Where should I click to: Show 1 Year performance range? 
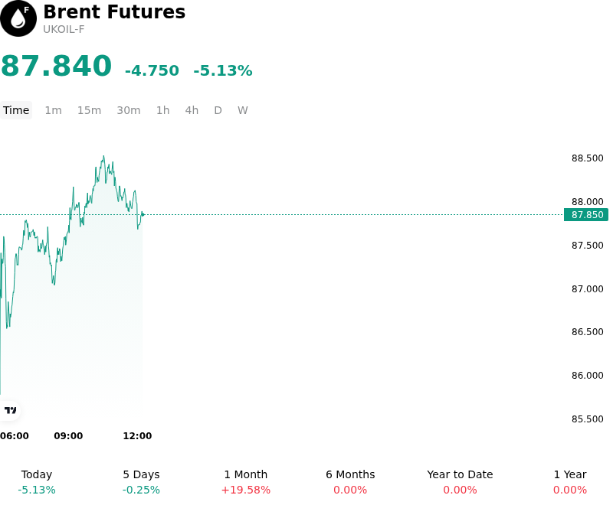click(x=570, y=482)
